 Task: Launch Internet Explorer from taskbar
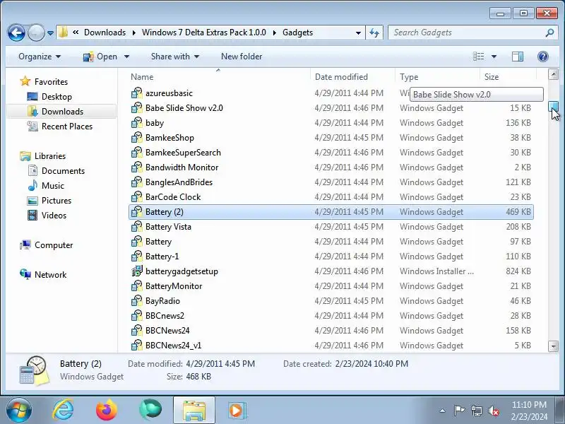[x=63, y=411]
